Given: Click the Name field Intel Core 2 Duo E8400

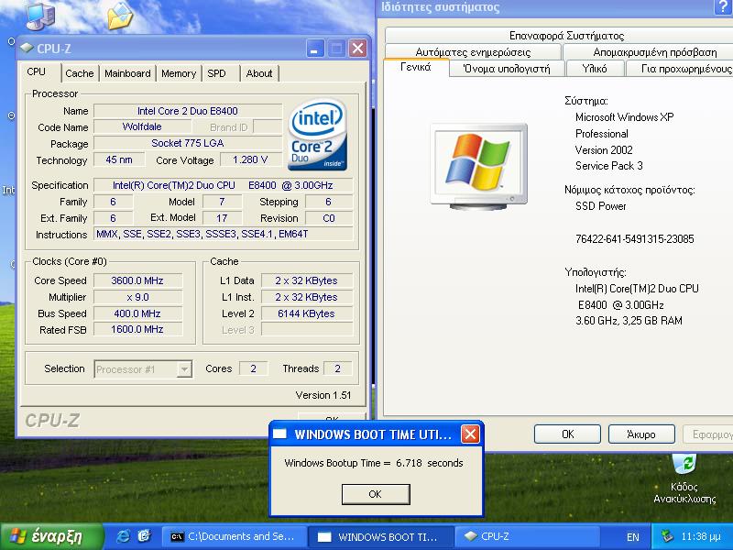Looking at the screenshot, I should pos(188,111).
